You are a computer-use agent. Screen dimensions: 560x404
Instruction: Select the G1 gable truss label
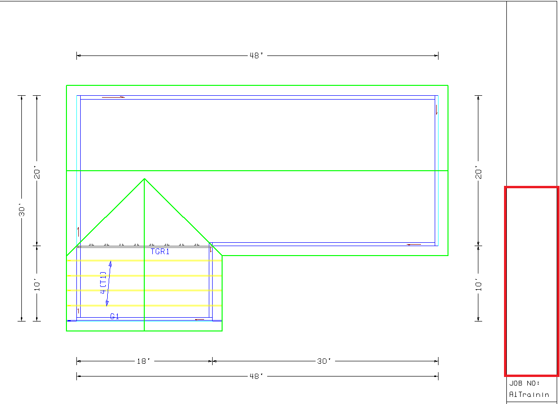[114, 316]
